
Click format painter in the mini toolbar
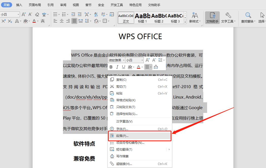[156, 67]
